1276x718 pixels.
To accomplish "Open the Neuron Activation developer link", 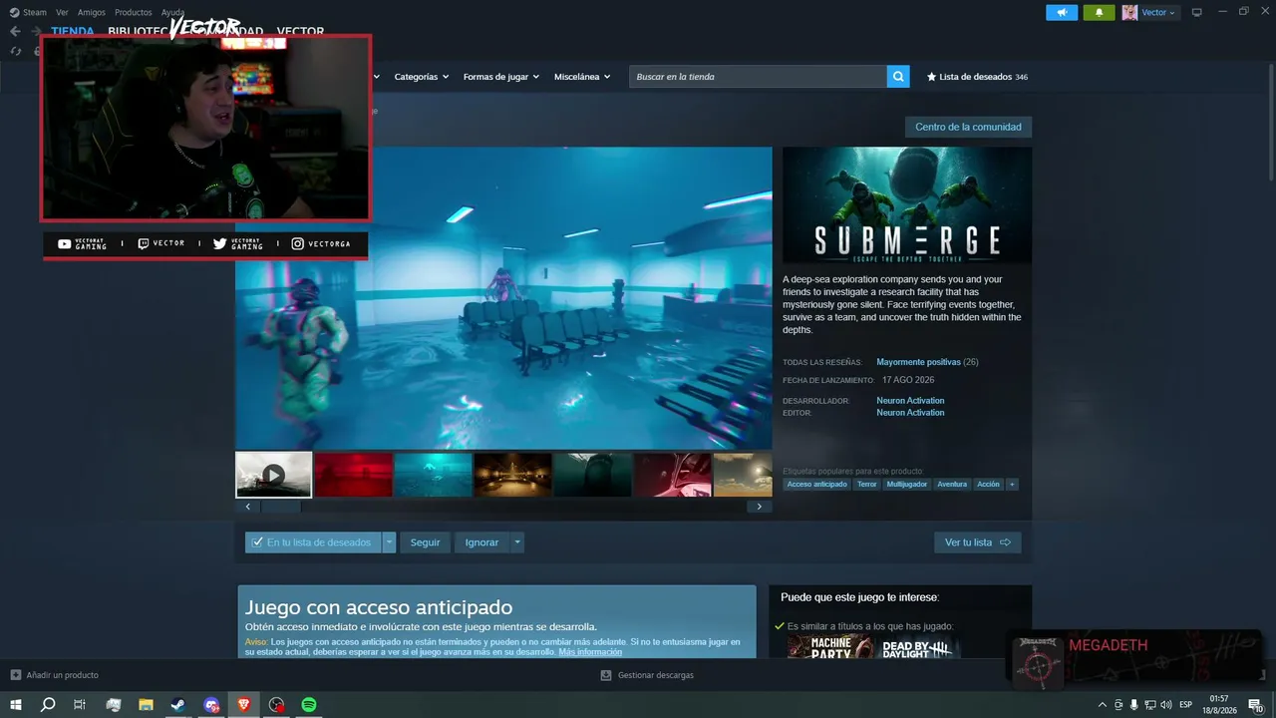I will 910,401.
